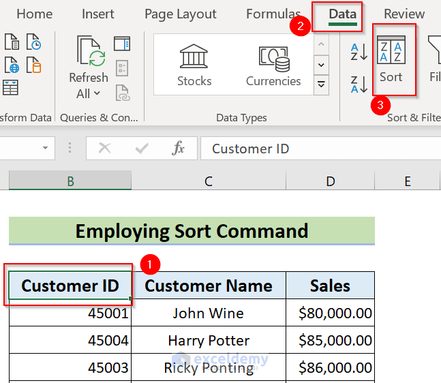Screen dimensions: 441x383
Task: Open the Page Layout tab
Action: point(181,14)
